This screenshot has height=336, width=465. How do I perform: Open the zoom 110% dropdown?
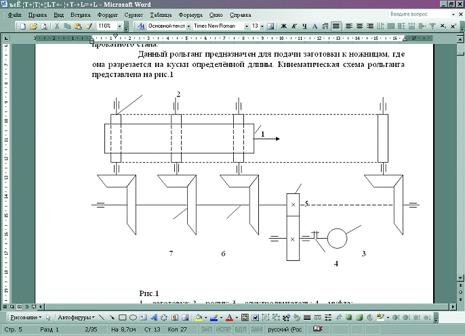click(120, 26)
